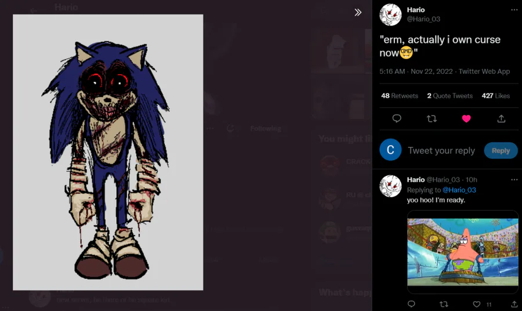The width and height of the screenshot is (522, 311).
Task: Open the Sonic.exe drawing image
Action: [108, 152]
